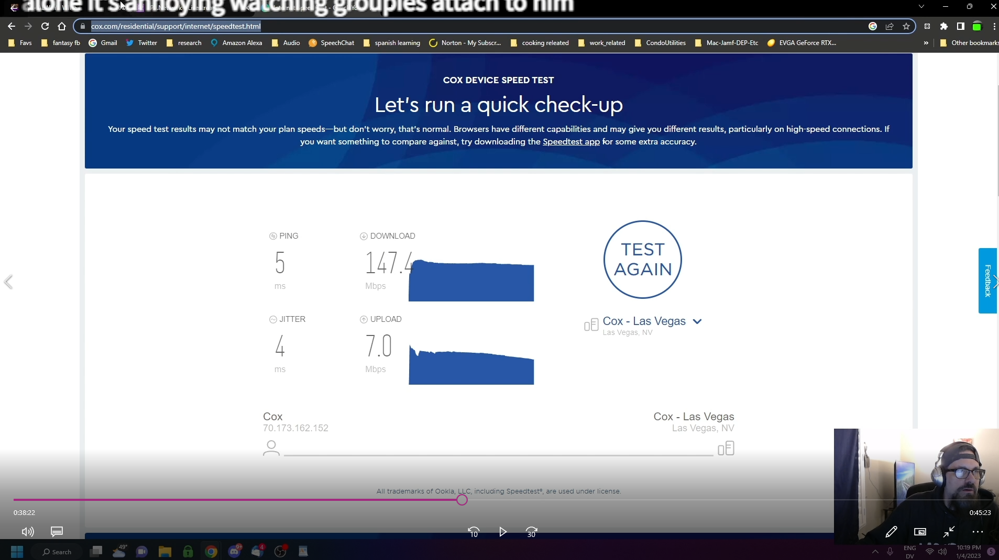
Task: Open the weather widget on the taskbar
Action: pyautogui.click(x=119, y=551)
